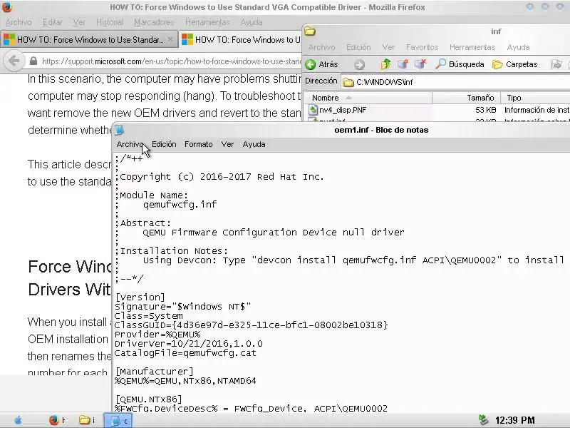570x428 pixels.
Task: Open Ayuda menu in Bloc de notas
Action: point(254,144)
